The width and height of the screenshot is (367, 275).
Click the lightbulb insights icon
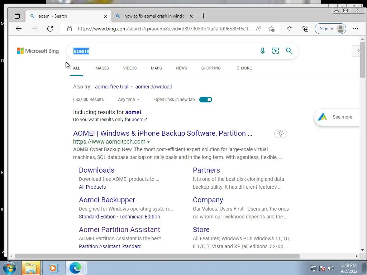pos(280,134)
